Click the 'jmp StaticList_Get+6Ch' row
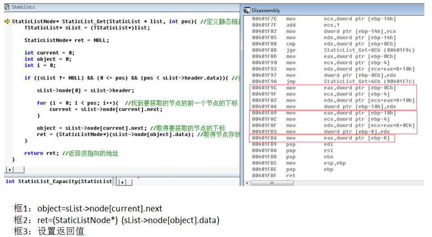The image size is (432, 237). point(333,81)
